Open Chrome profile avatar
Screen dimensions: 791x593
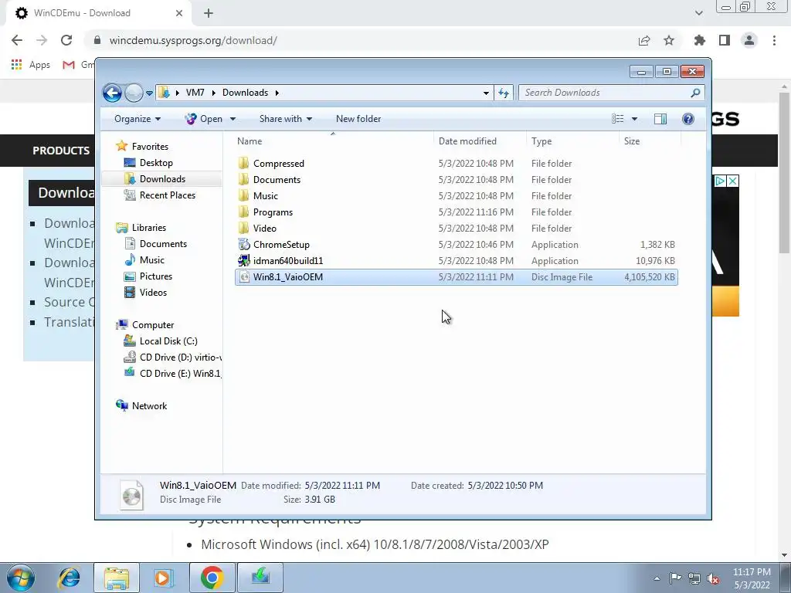pyautogui.click(x=749, y=40)
